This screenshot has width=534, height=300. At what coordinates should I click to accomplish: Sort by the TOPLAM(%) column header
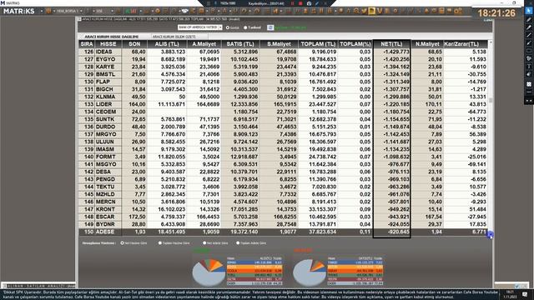click(x=355, y=44)
